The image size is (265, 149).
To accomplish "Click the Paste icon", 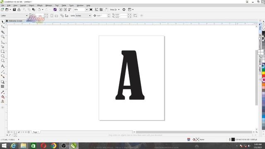I will click(34, 10).
